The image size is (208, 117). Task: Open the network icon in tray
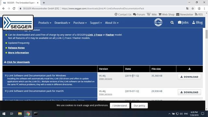coord(177,114)
